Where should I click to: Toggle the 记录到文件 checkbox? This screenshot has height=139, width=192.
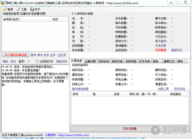coord(37,61)
